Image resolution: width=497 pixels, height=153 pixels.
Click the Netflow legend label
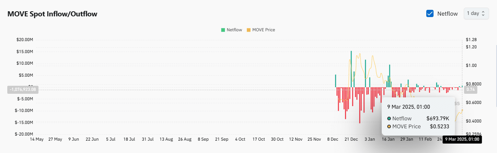(234, 30)
